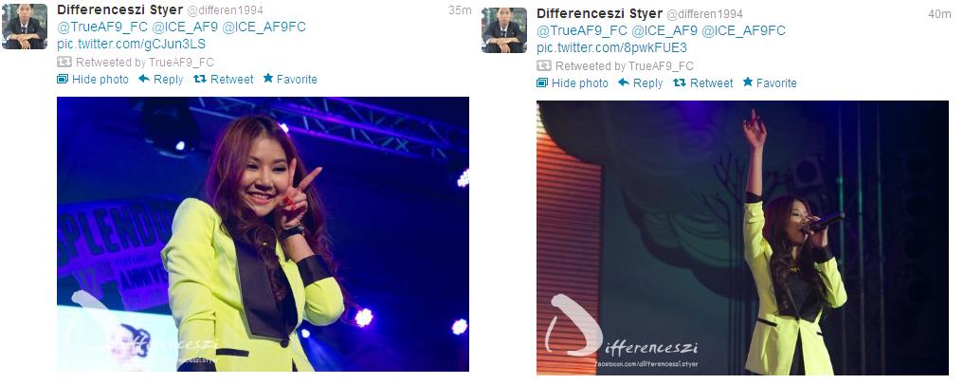Click left tweet's profile avatar

coord(25,27)
